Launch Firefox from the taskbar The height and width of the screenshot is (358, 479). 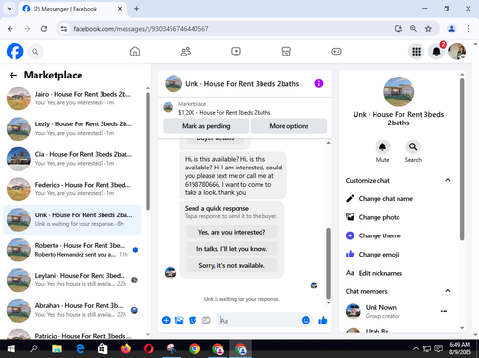(x=125, y=348)
